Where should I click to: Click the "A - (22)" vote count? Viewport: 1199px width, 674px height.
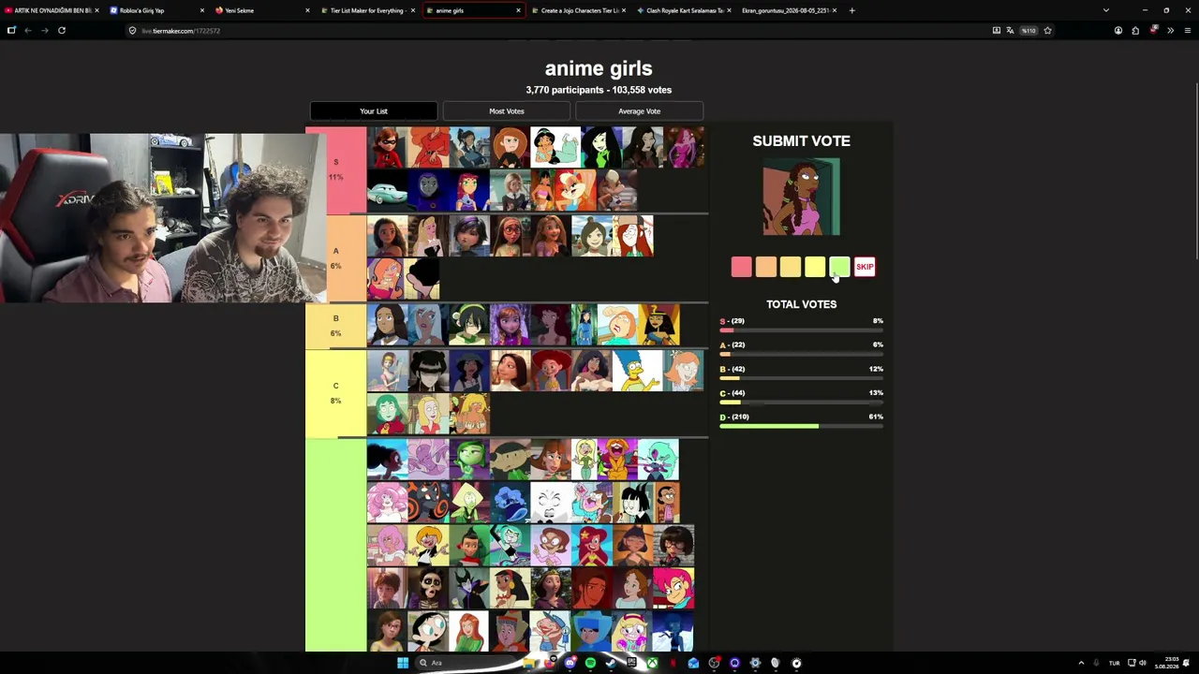tap(733, 344)
